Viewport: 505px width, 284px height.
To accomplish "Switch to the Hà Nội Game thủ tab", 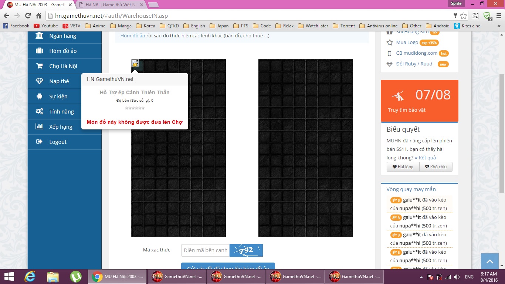I will 109,4.
